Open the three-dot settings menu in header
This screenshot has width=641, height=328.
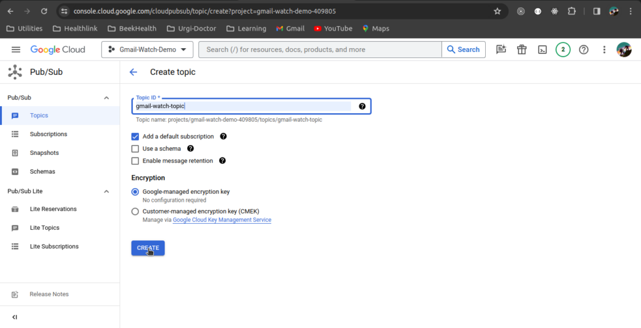(604, 50)
